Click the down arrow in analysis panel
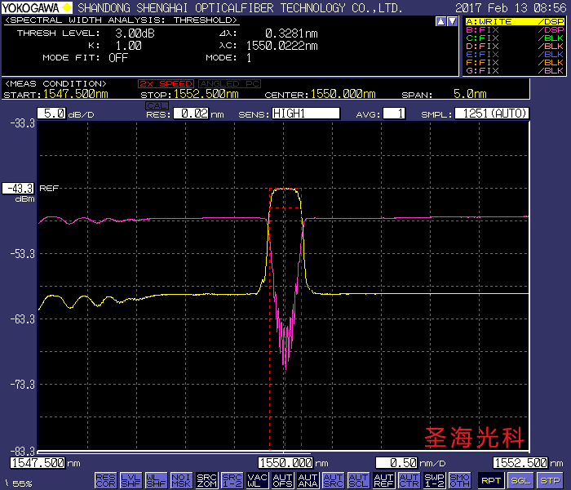This screenshot has height=490, width=571. pos(452,21)
